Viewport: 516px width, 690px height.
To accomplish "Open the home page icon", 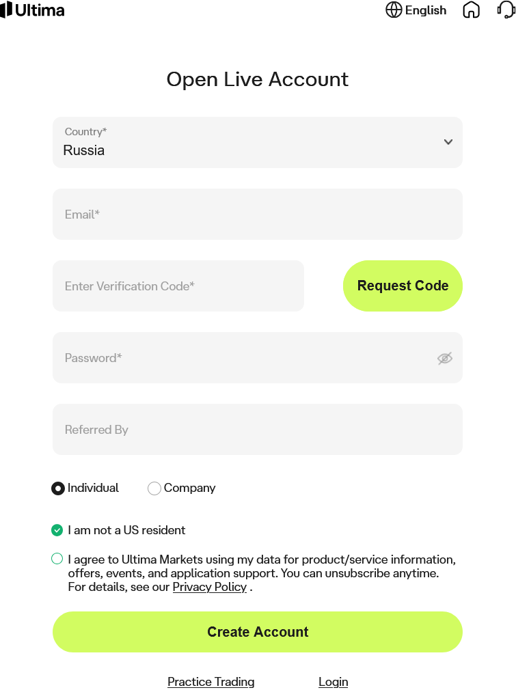I will pyautogui.click(x=472, y=10).
